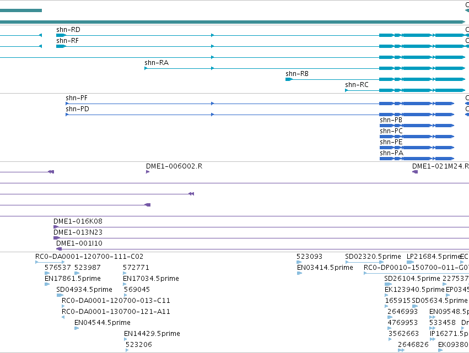The width and height of the screenshot is (469, 353).
Task: Click the 2646826 EST label
Action: [413, 345]
